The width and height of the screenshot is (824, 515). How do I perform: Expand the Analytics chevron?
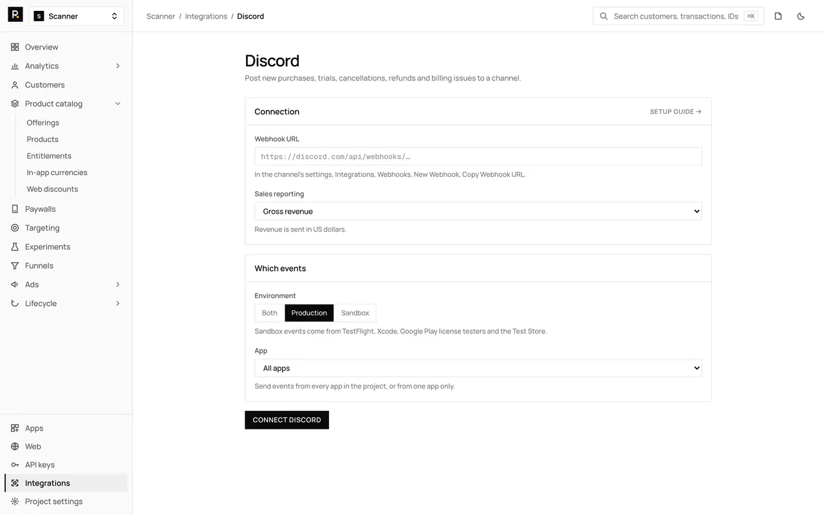pyautogui.click(x=118, y=66)
